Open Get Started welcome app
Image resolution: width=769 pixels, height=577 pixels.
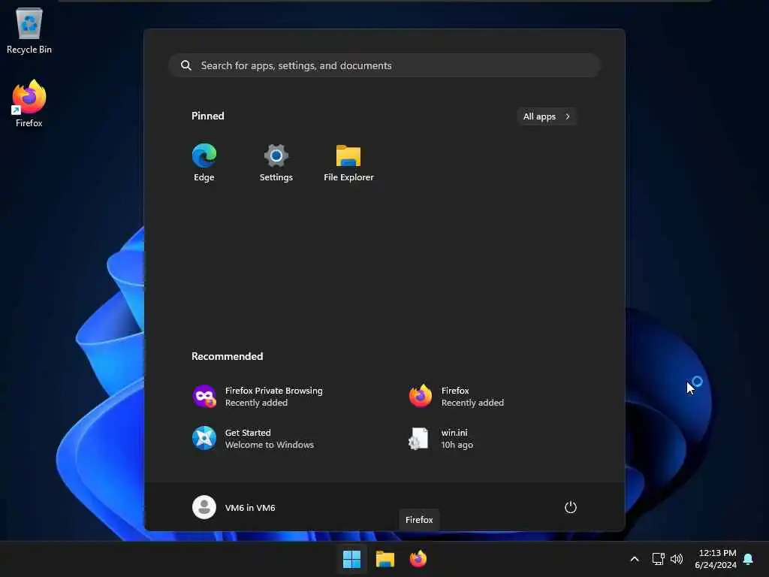pos(253,439)
